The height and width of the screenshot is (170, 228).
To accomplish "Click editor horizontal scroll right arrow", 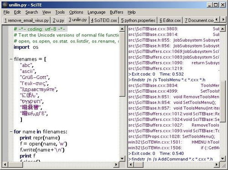I will pyautogui.click(x=116, y=165).
